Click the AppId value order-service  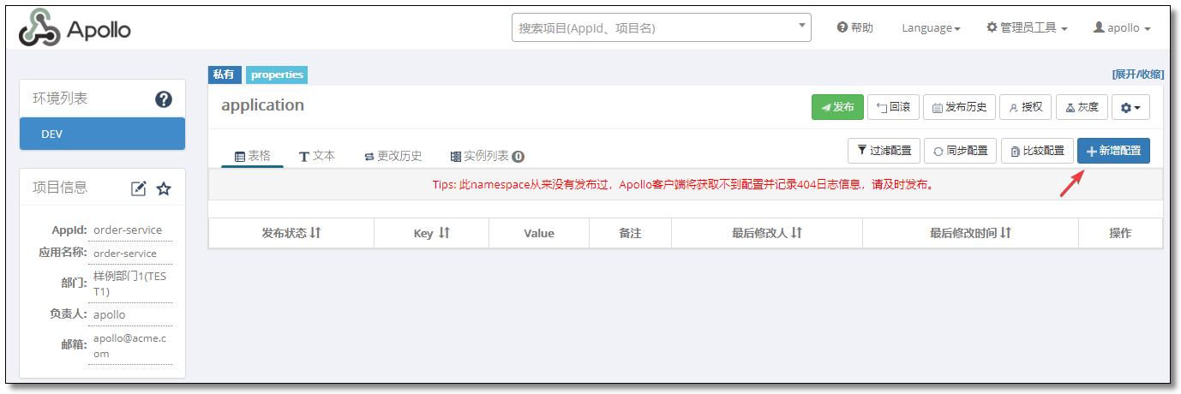coord(128,230)
